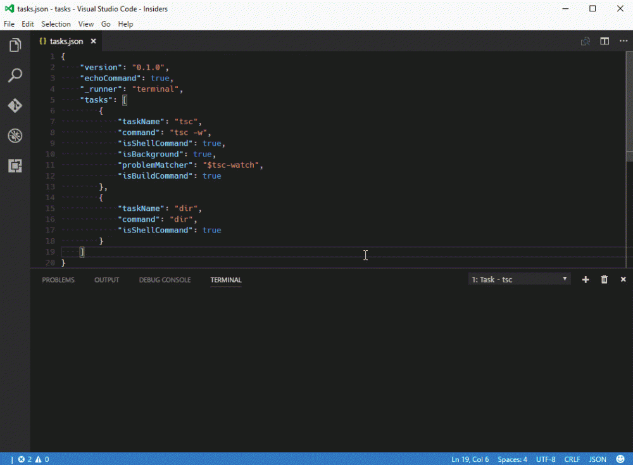Open the Source Control git view
The image size is (633, 465).
(x=15, y=106)
